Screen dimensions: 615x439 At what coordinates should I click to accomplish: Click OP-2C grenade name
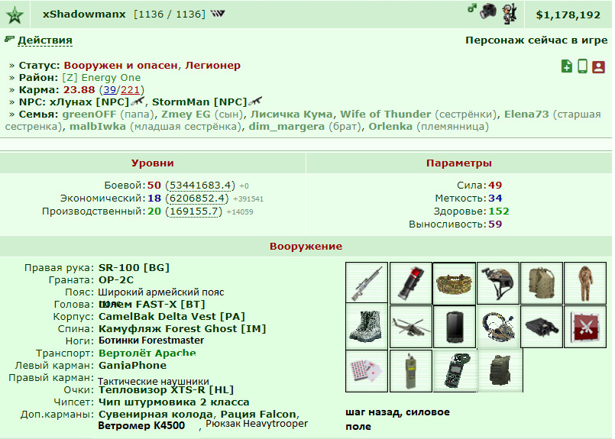click(115, 280)
